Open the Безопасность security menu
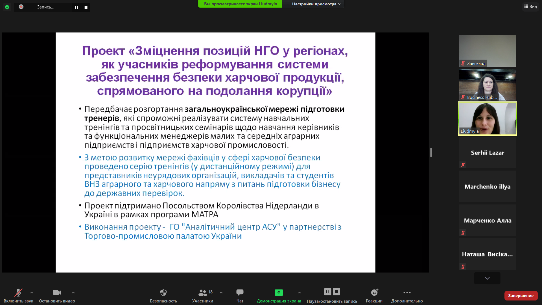 click(x=163, y=296)
